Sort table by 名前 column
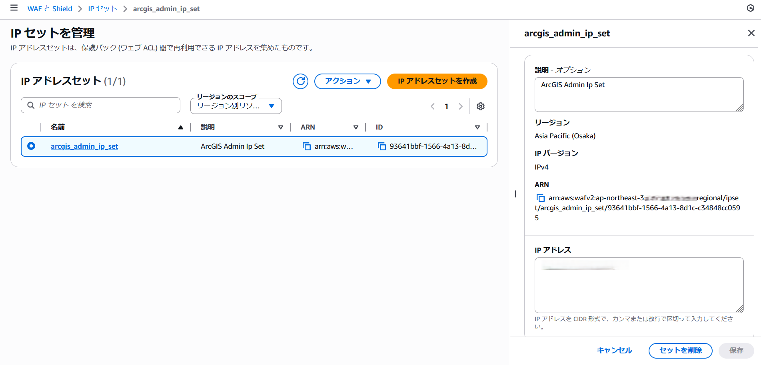Viewport: 761px width, 365px height. coord(180,127)
